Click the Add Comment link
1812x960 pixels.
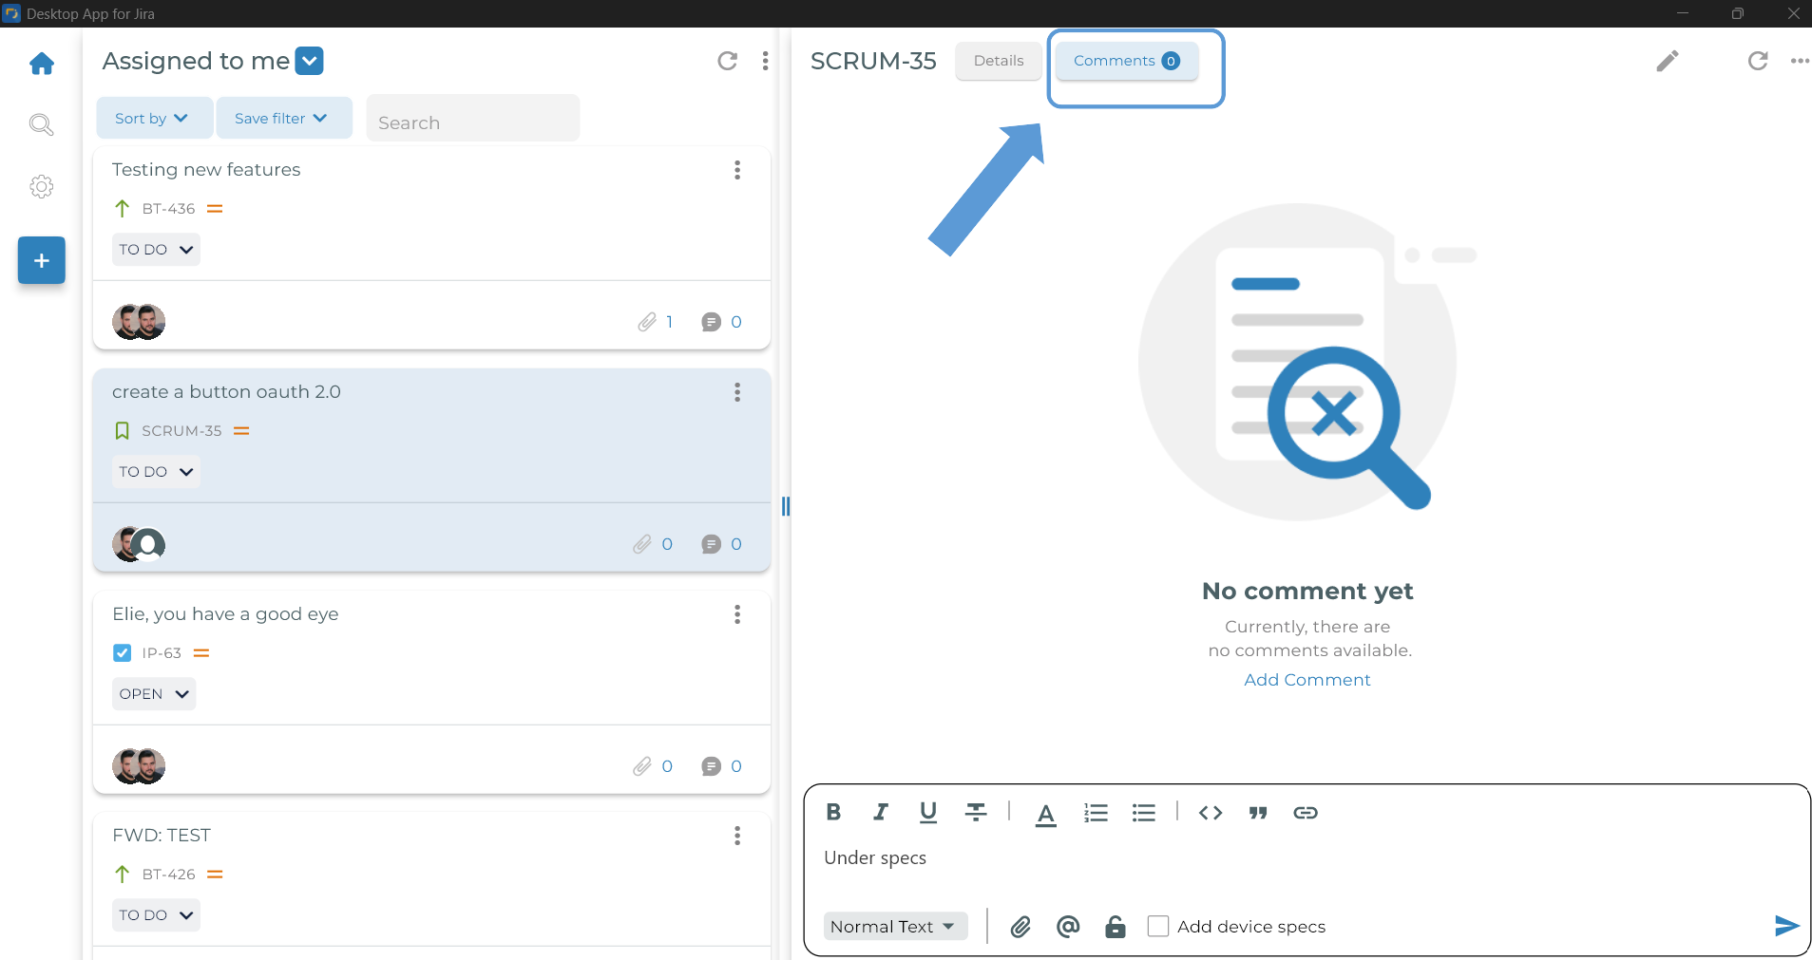1307,680
